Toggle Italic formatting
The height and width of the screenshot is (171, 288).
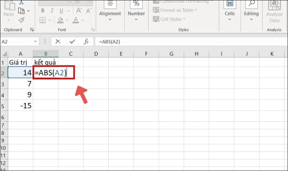click(x=52, y=11)
